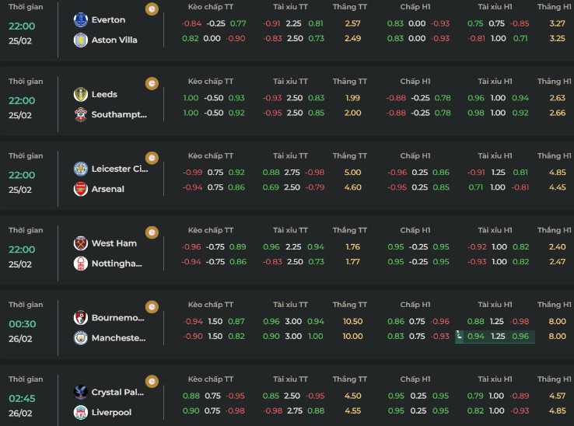The image size is (574, 426).
Task: Pick Arsenal full-time win odds 4.60
Action: 352,187
